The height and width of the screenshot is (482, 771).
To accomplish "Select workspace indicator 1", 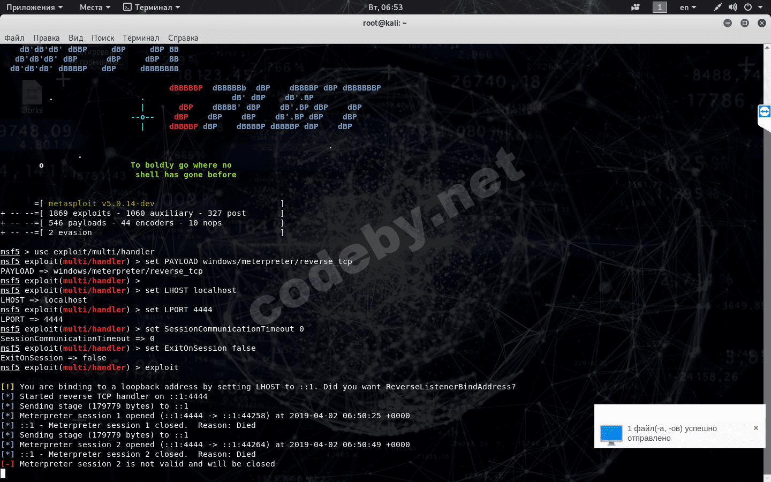I will [660, 7].
